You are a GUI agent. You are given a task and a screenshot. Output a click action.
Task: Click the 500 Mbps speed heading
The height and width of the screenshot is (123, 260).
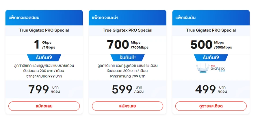(x=211, y=45)
